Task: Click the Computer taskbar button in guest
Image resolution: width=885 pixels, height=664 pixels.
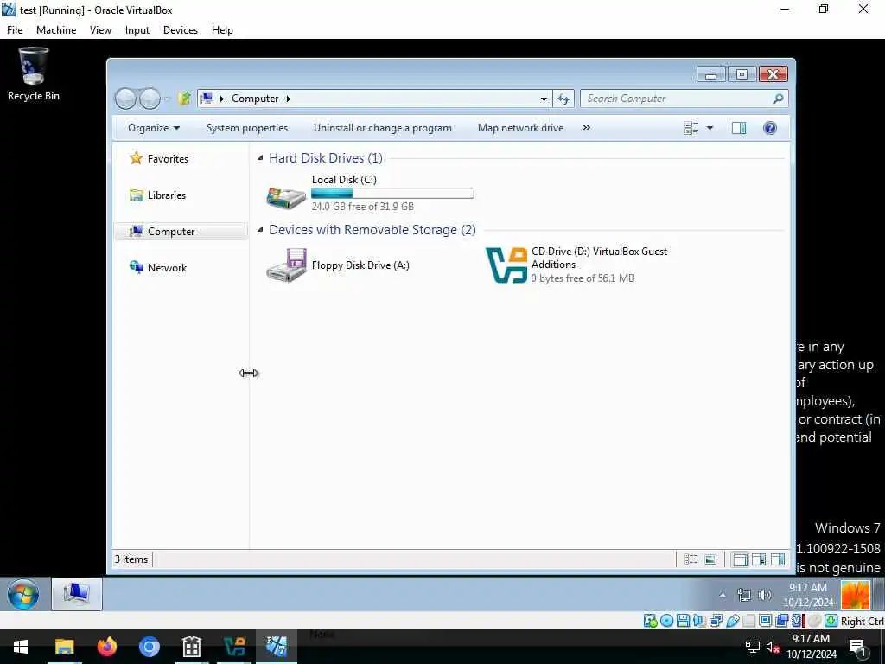Action: (x=77, y=594)
